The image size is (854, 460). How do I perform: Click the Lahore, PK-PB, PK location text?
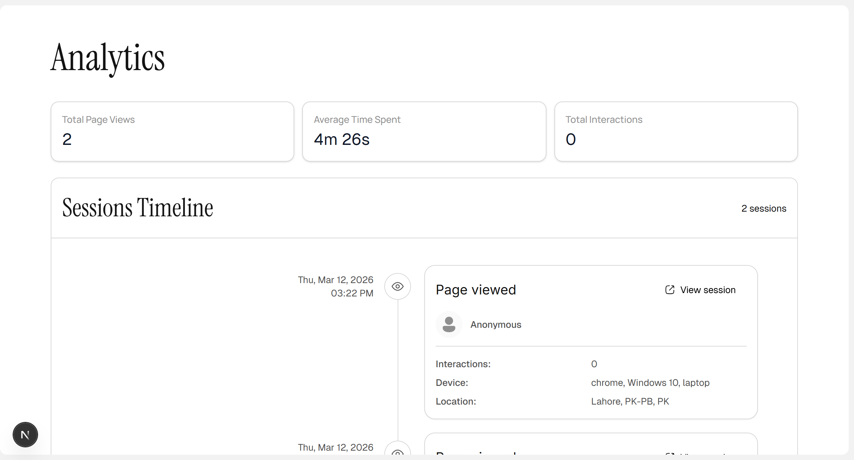click(x=630, y=401)
